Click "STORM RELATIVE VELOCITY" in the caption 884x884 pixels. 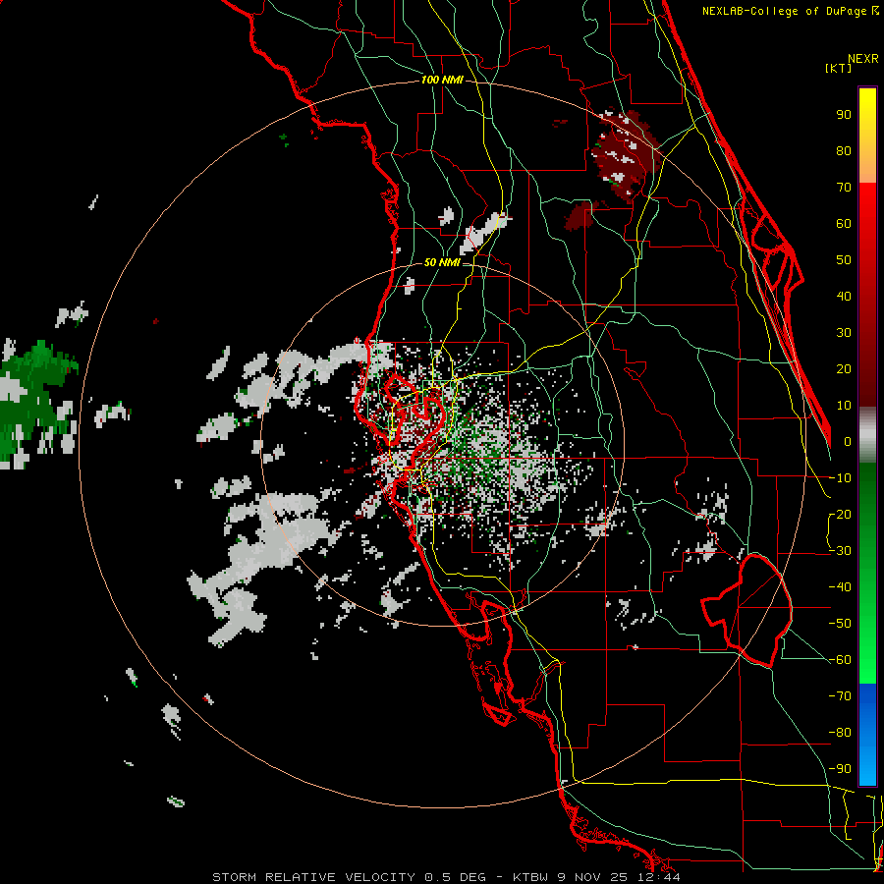click(314, 877)
